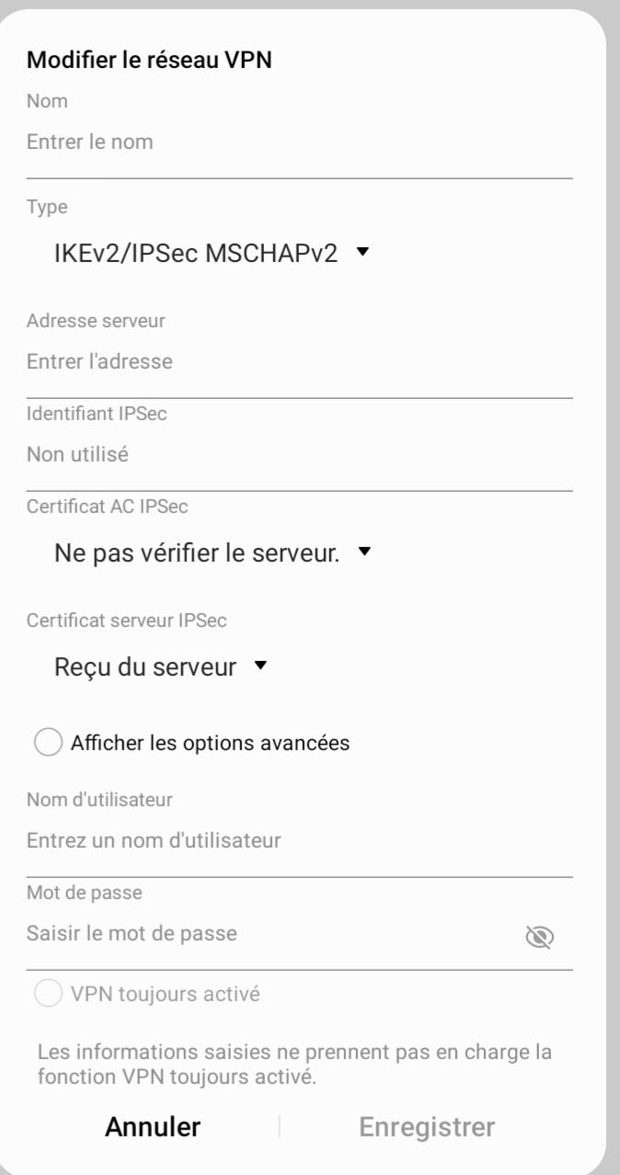
Task: Click the Adresse serveur label
Action: 96,321
